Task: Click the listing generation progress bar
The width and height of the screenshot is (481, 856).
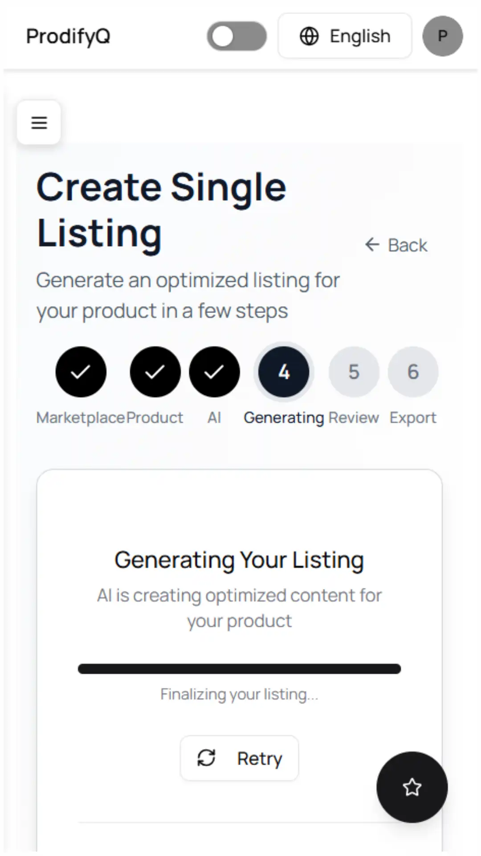Action: (239, 669)
